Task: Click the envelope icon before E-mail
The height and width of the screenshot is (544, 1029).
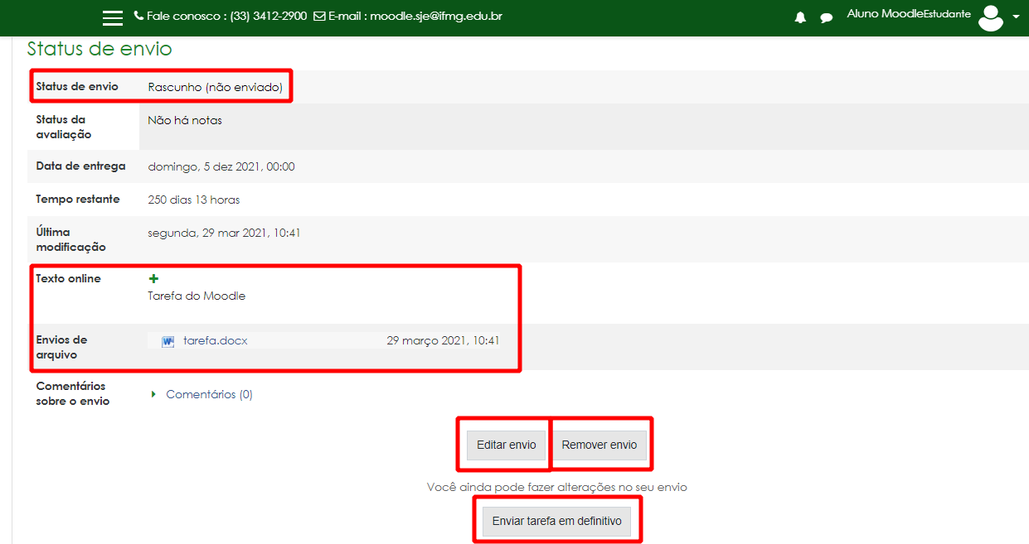Action: [x=319, y=17]
